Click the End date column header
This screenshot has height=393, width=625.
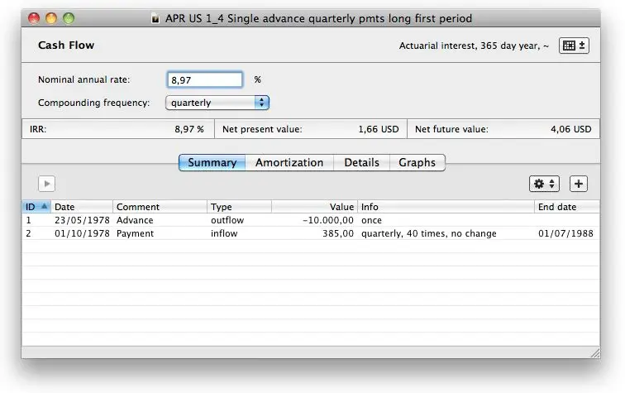pos(567,207)
